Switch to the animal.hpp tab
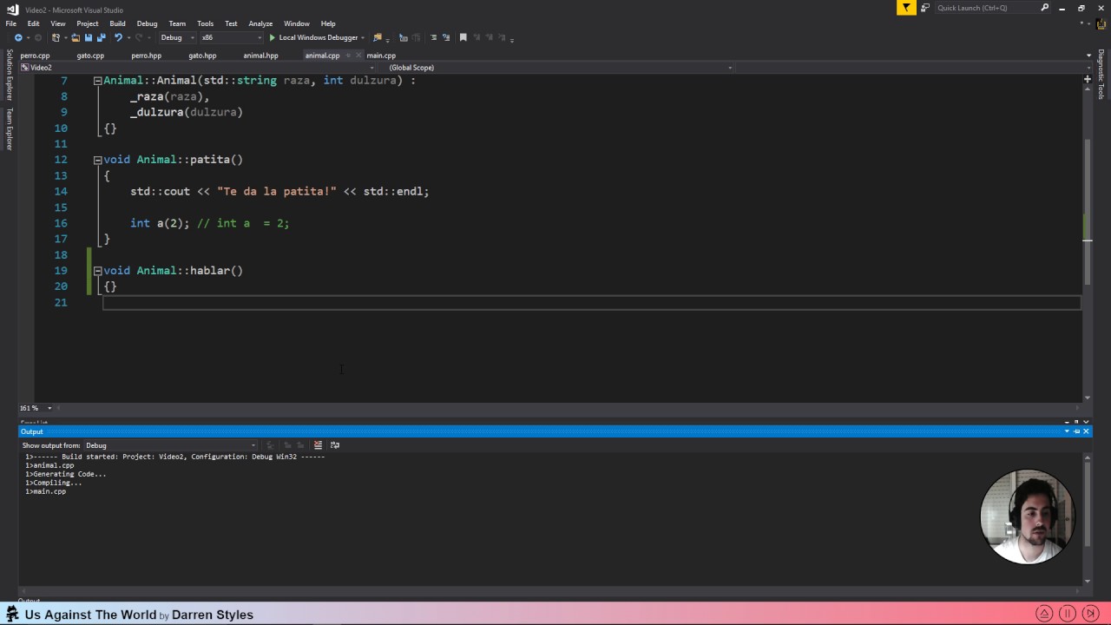Image resolution: width=1111 pixels, height=625 pixels. click(x=260, y=56)
